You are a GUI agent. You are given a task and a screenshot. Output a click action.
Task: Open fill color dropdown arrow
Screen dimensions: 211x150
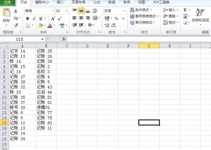pyautogui.click(x=45, y=25)
